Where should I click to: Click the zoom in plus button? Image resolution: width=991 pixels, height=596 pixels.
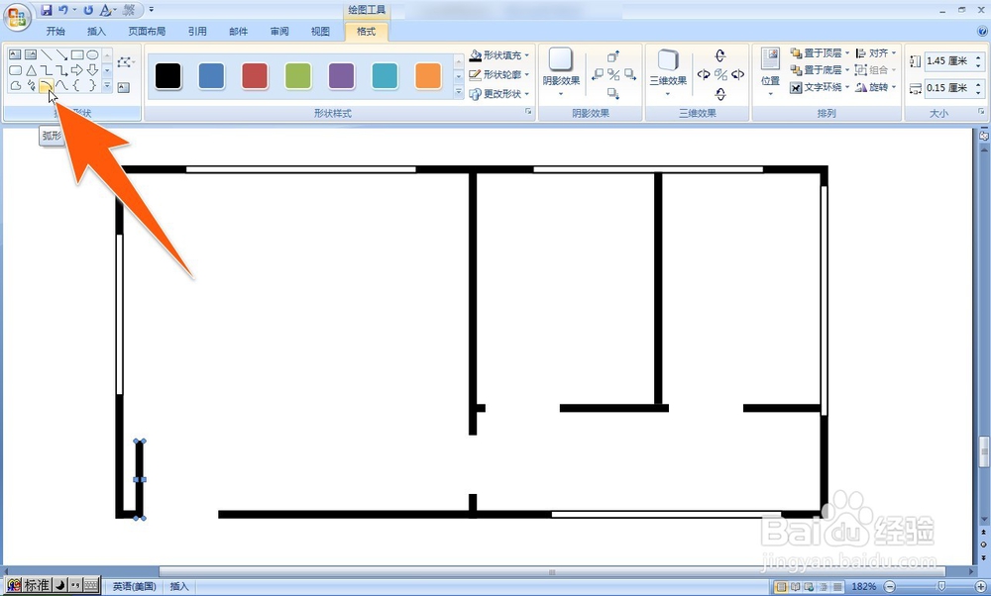point(980,586)
